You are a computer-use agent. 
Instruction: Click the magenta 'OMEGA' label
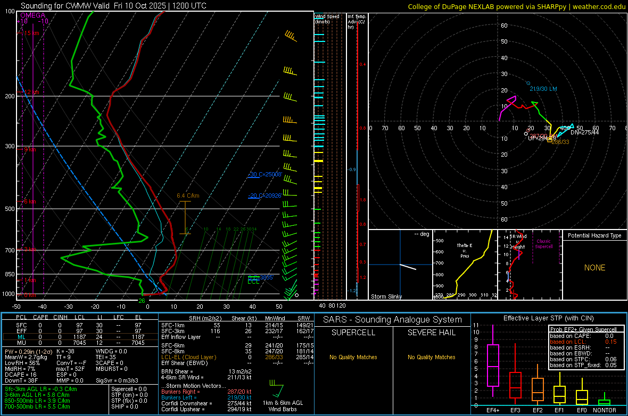pos(33,15)
